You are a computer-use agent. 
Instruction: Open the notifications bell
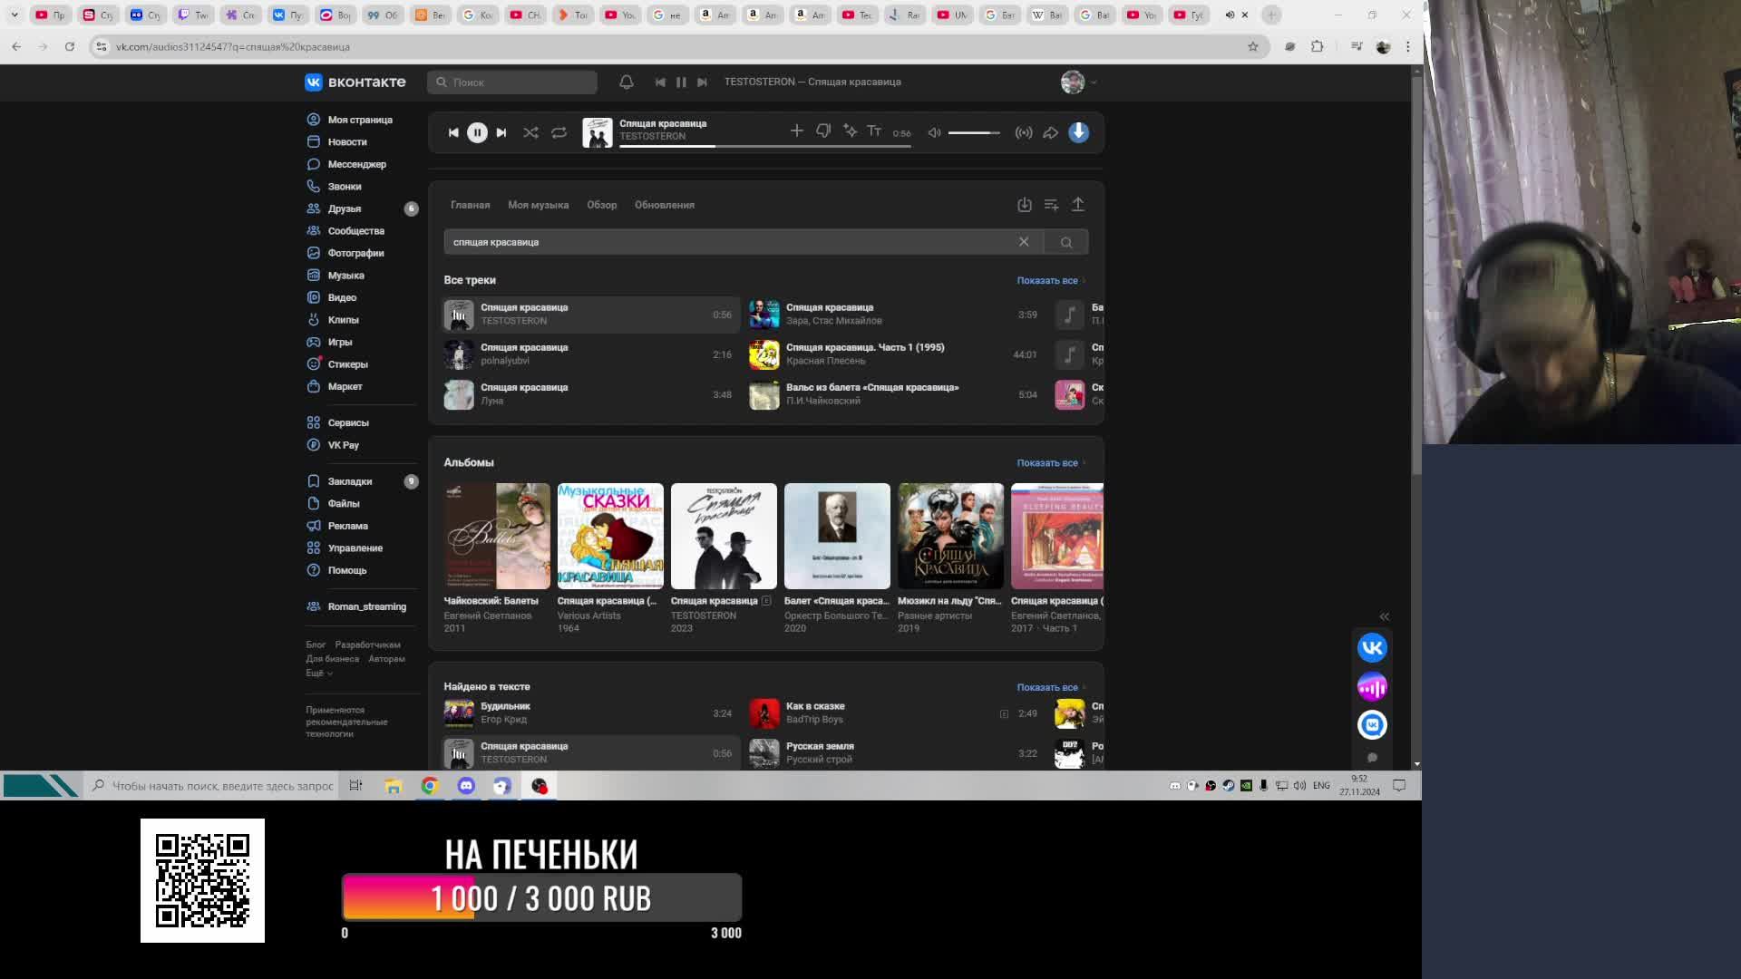[x=626, y=82]
